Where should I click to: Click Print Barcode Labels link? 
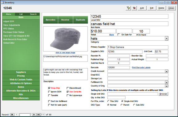tap(141, 67)
